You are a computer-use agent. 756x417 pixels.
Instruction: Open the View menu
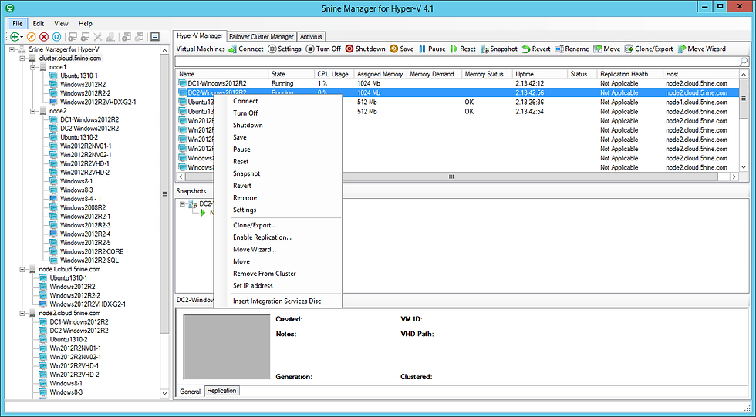coord(61,23)
